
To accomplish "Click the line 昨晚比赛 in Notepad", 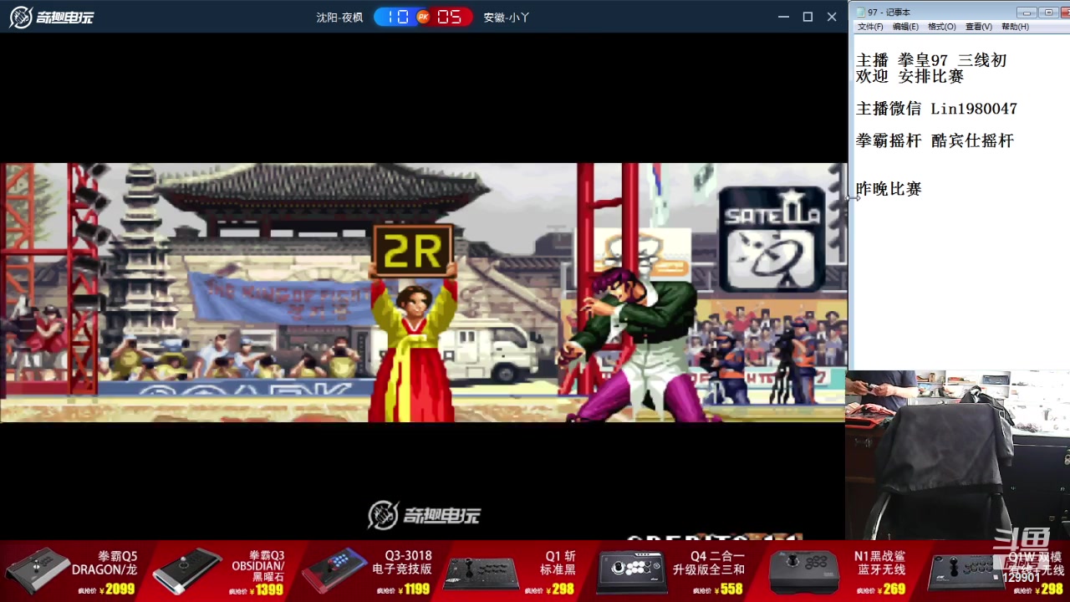I will 889,189.
